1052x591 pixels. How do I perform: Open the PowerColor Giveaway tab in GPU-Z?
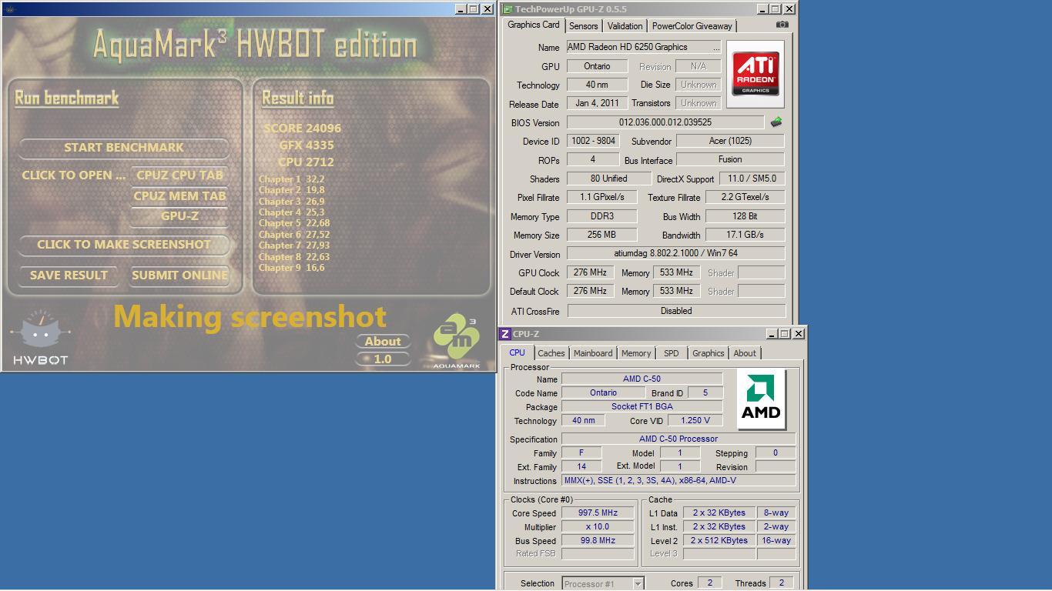pos(692,26)
